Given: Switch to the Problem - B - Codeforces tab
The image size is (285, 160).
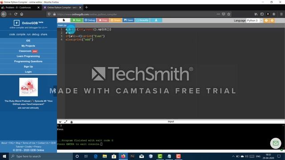Looking at the screenshot, I should point(18,8).
